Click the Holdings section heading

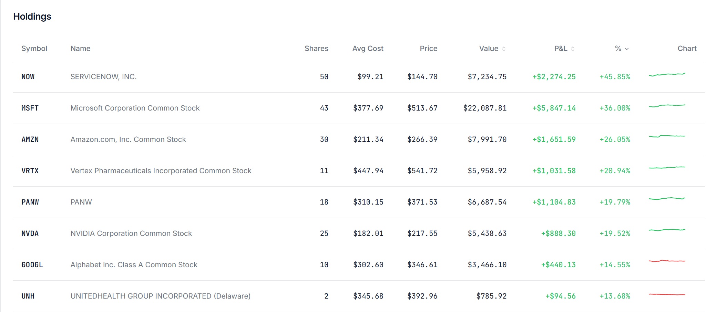(32, 17)
